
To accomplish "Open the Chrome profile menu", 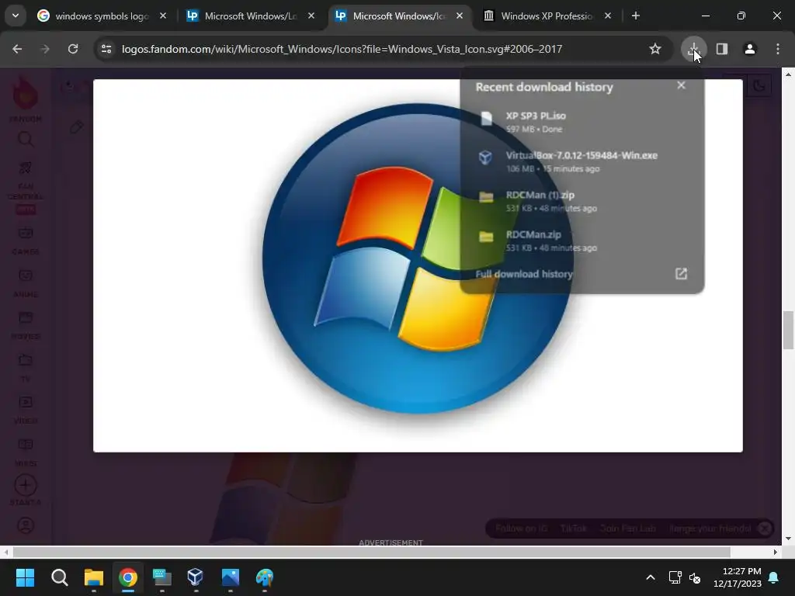I will (x=749, y=49).
